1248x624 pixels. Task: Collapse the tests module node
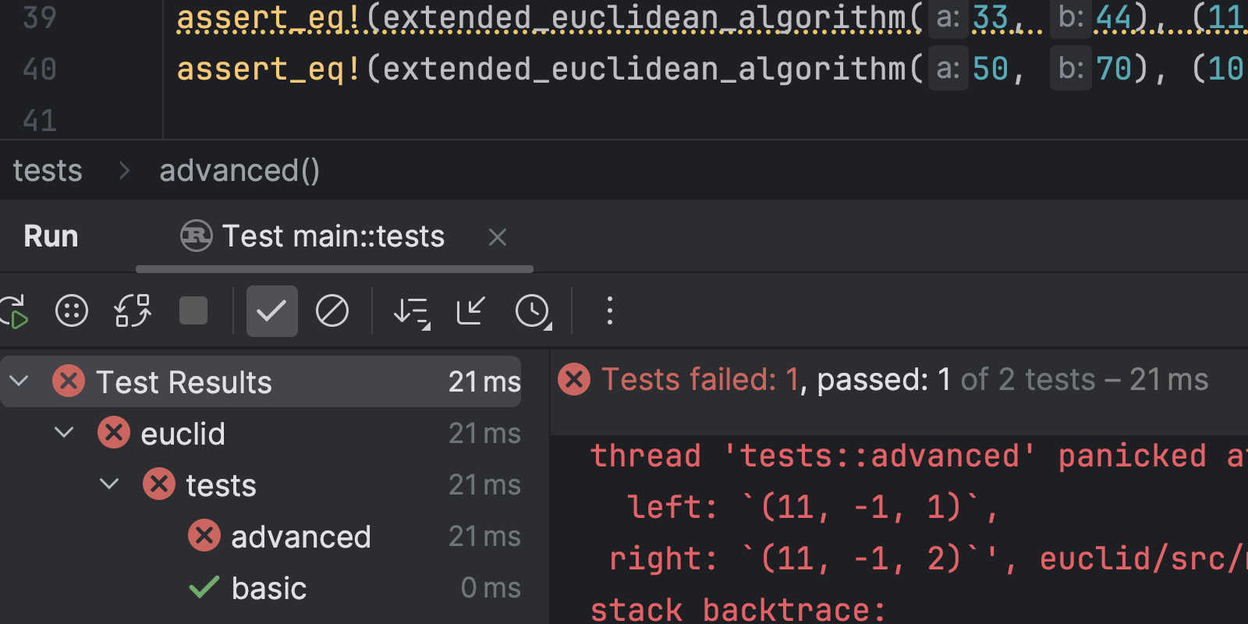tap(110, 484)
